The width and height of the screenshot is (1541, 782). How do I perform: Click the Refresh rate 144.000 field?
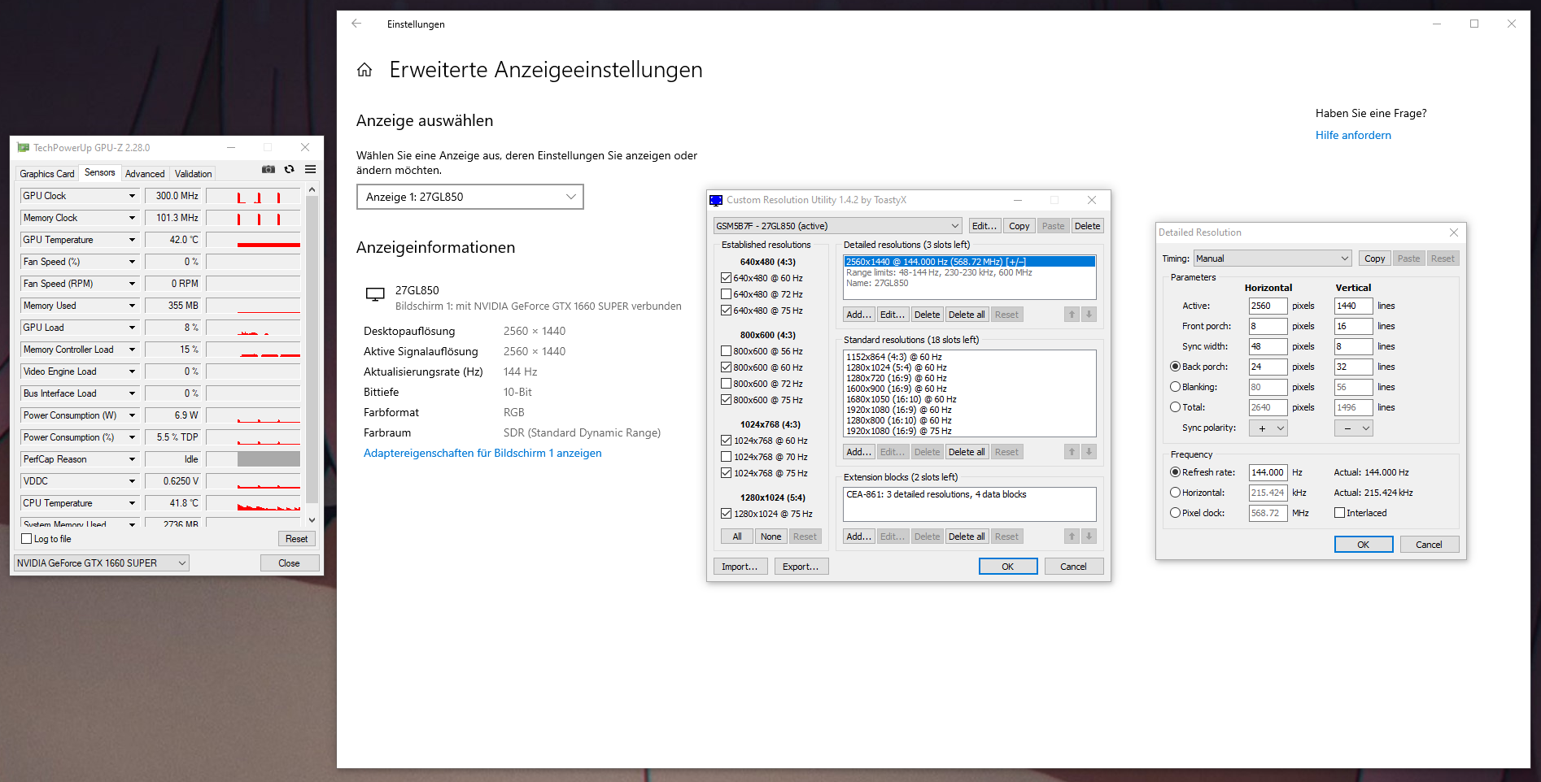point(1268,472)
